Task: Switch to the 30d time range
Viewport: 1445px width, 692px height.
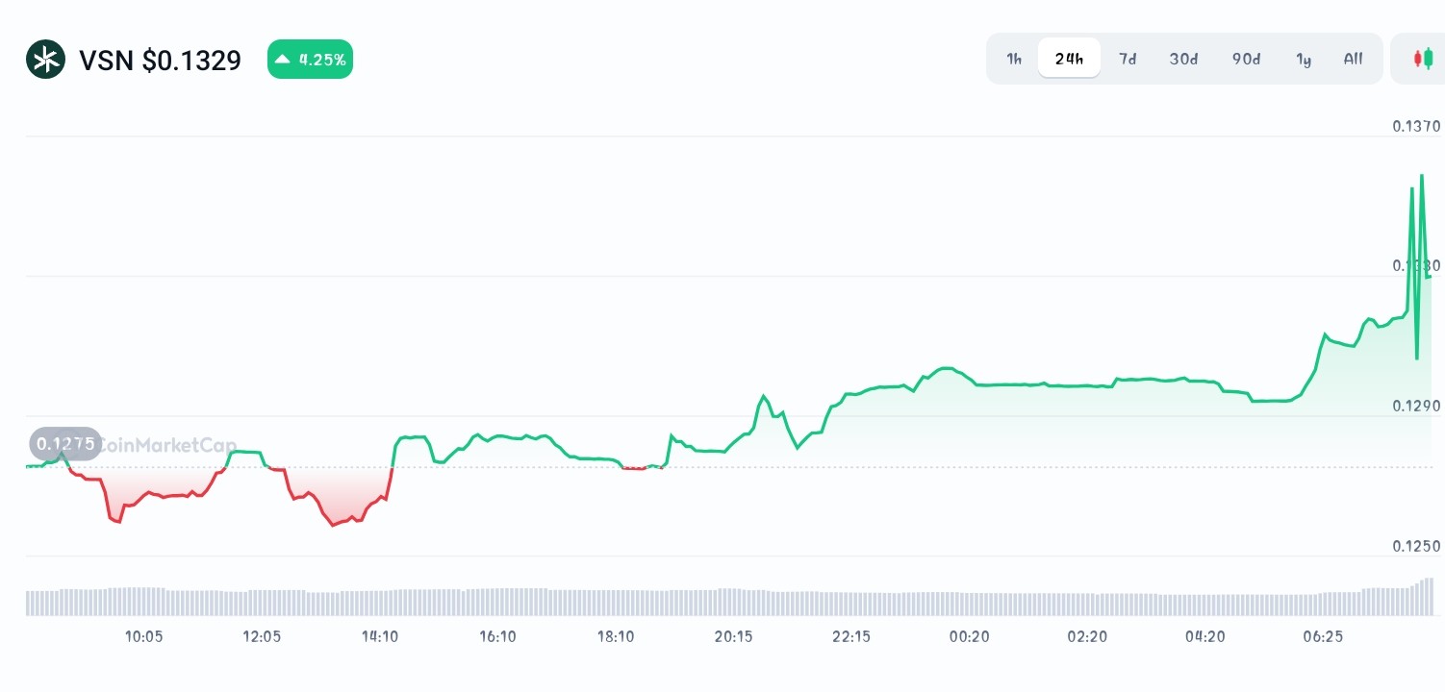Action: pos(1183,59)
